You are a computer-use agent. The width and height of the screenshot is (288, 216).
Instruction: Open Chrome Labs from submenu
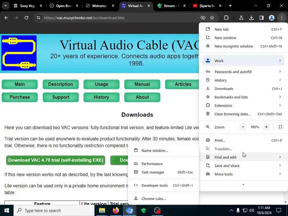163,199
